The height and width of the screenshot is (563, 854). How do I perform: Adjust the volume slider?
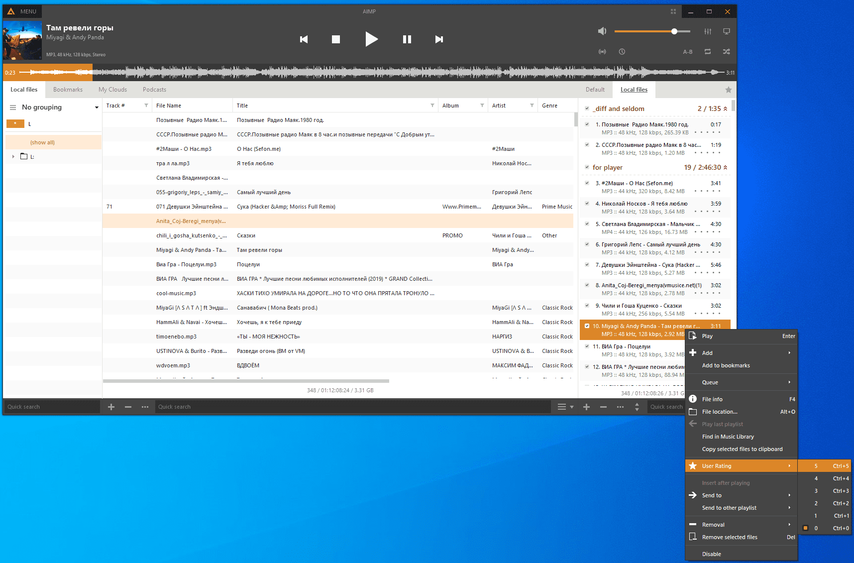pos(652,31)
